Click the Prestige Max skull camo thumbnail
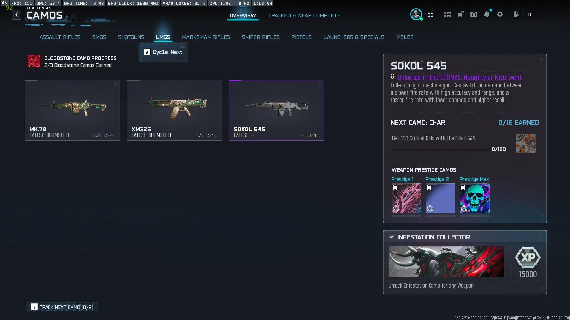 coord(474,198)
